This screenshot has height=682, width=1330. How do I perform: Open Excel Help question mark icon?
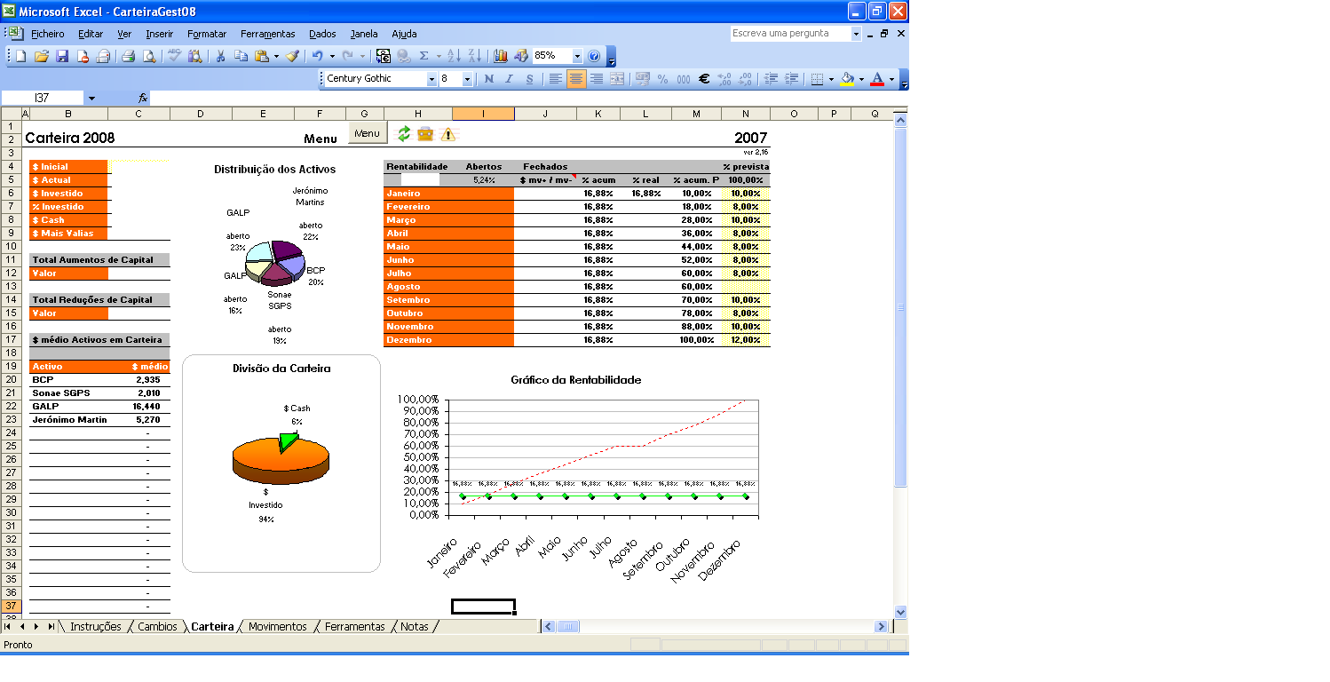(x=594, y=56)
